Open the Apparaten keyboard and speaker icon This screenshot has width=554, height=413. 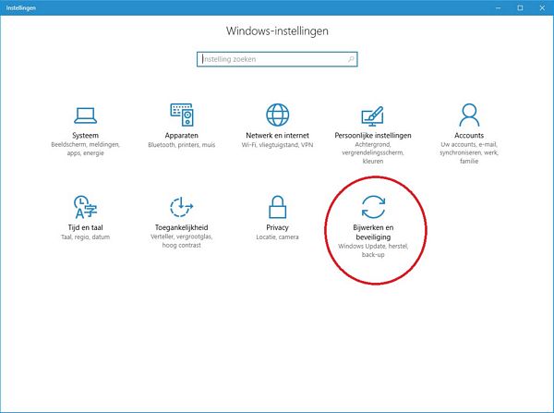182,115
